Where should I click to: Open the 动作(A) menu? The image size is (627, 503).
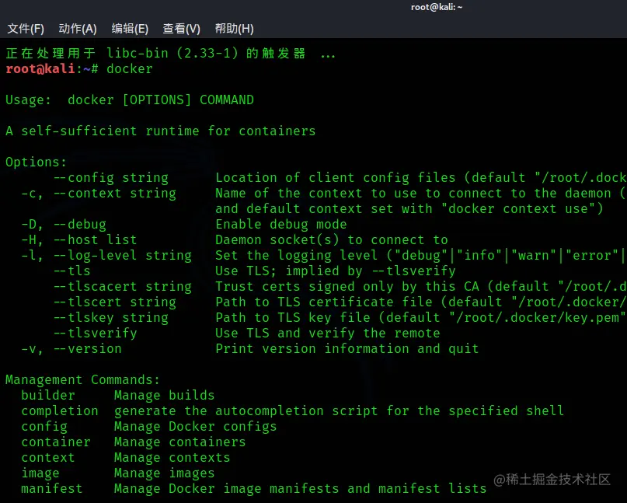(x=78, y=29)
